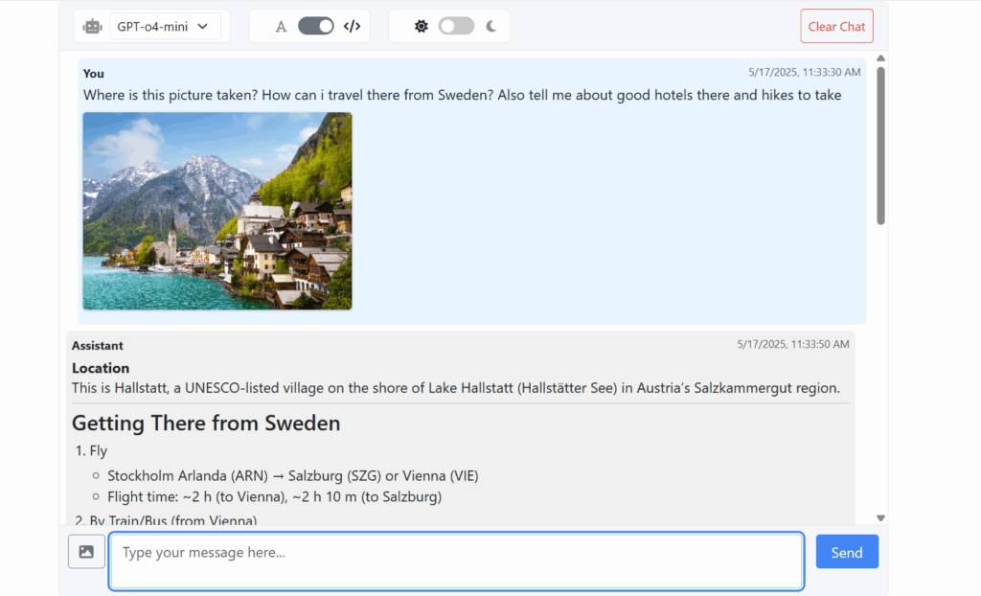
Task: Select the plain text 'A' rendering icon
Action: [281, 26]
